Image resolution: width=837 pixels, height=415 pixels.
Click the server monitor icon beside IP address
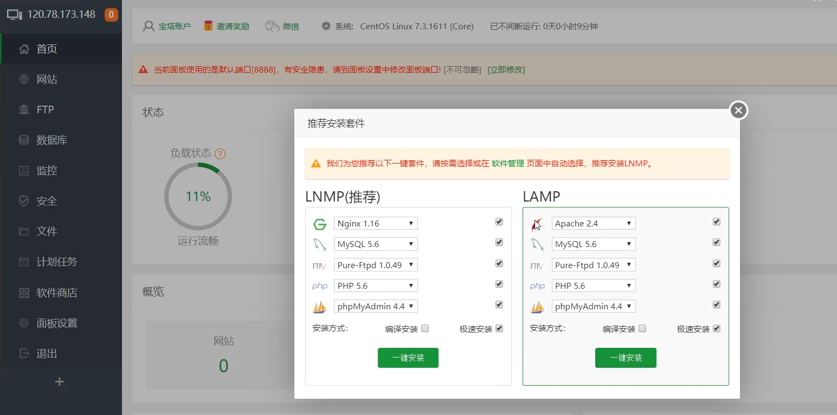tap(15, 15)
